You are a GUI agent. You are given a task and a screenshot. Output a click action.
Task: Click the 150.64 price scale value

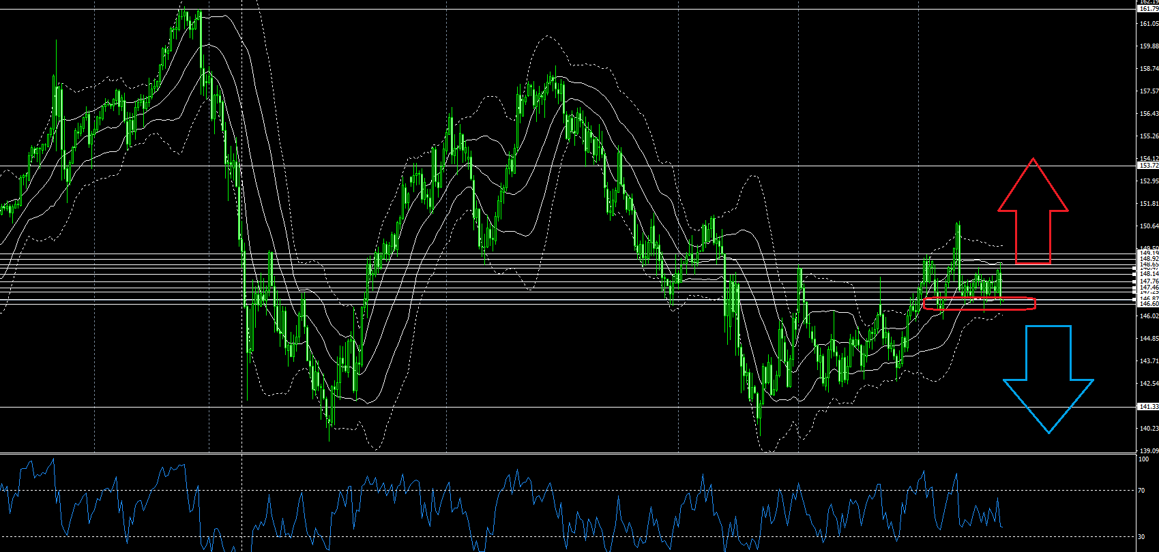1149,226
